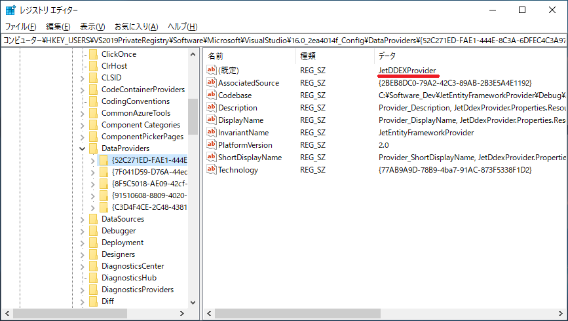Select the DiagnosticsHub tree item

click(129, 278)
